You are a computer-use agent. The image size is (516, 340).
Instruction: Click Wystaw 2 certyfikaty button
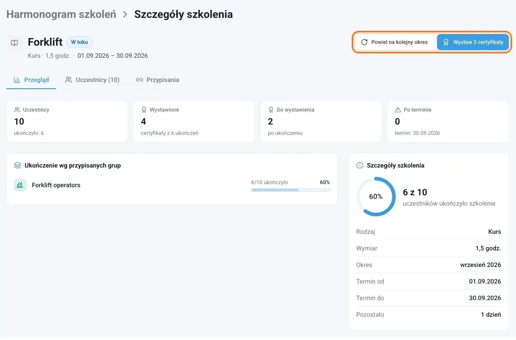click(x=473, y=42)
